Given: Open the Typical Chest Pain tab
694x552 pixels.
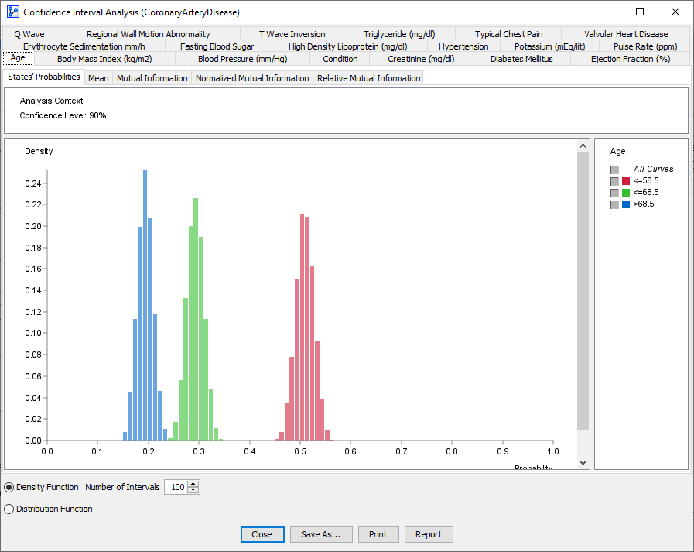Looking at the screenshot, I should click(x=508, y=34).
